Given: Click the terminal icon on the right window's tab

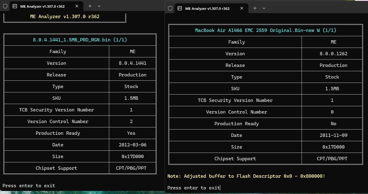Looking at the screenshot, I should 180,8.
